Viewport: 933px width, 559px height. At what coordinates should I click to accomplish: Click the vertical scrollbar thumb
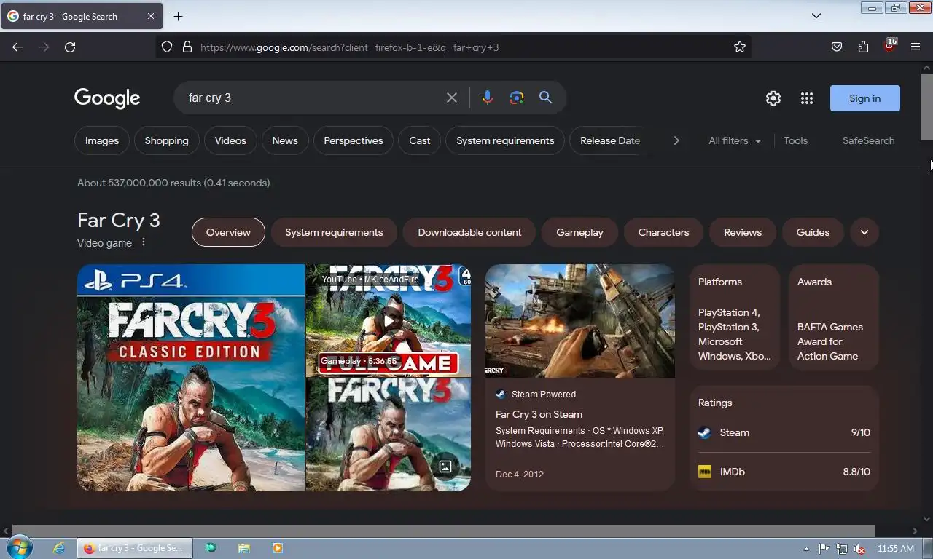[926, 107]
